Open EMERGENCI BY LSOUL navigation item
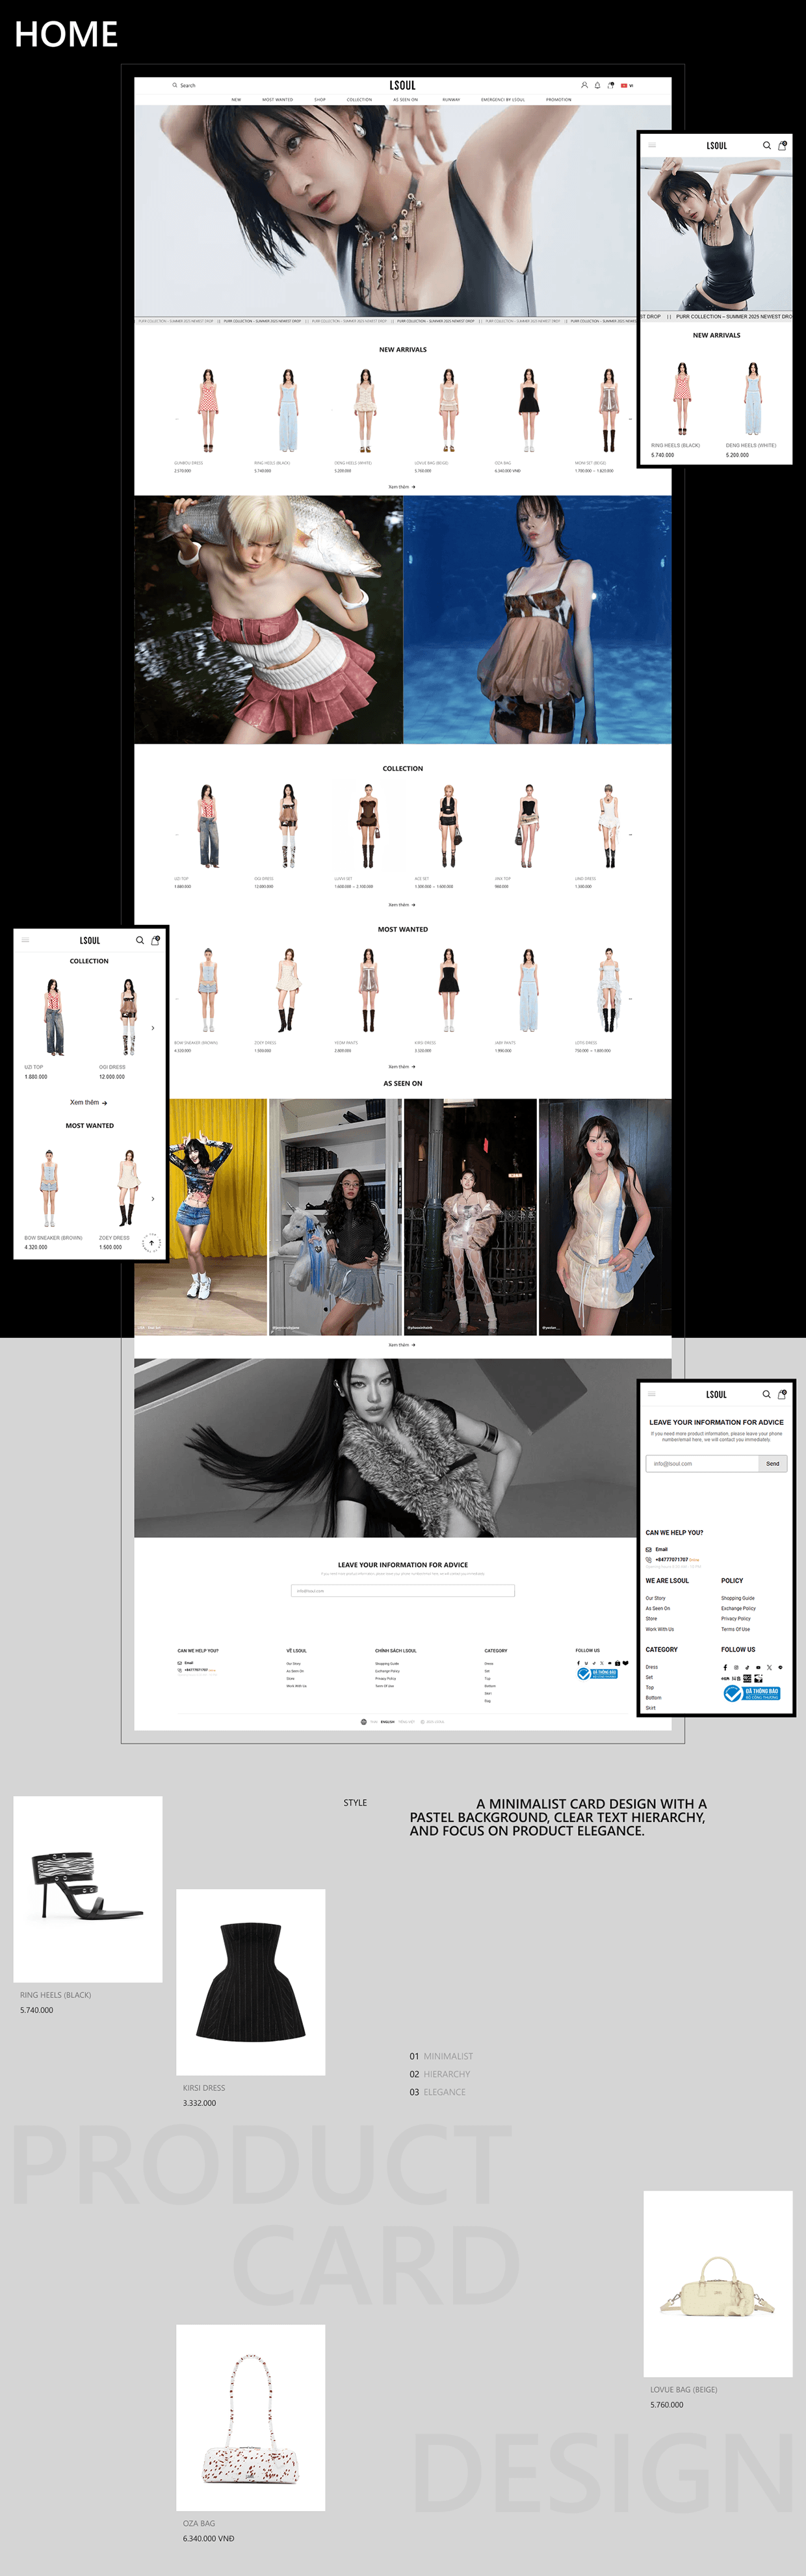This screenshot has height=2576, width=806. pyautogui.click(x=503, y=100)
